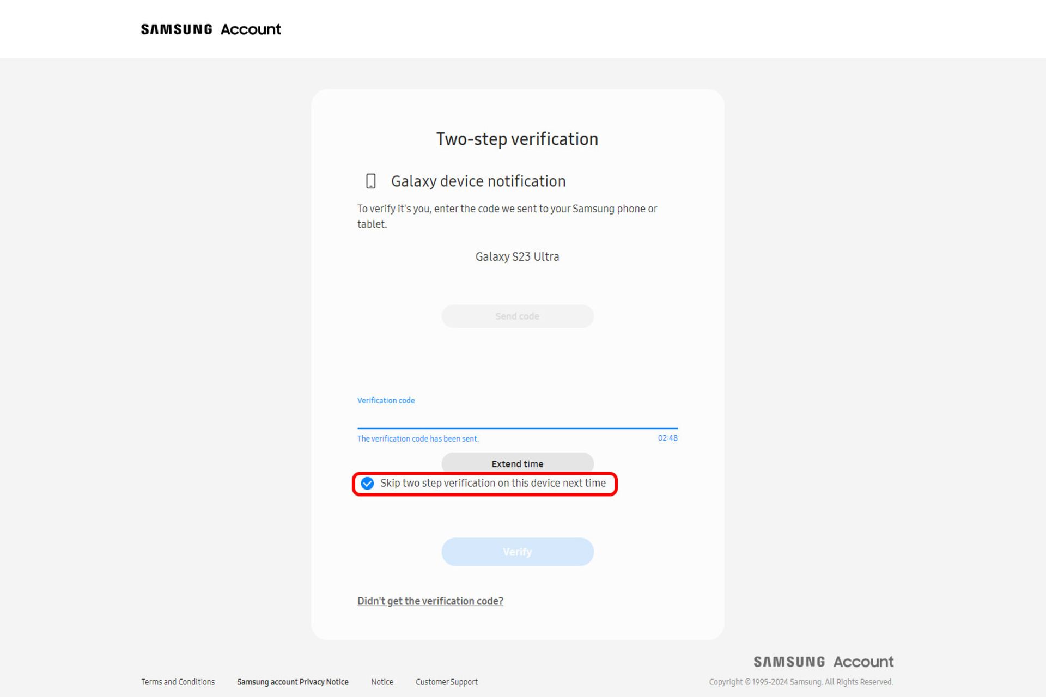Click the Galaxy S23 Ultra device name
This screenshot has height=697, width=1046.
click(517, 256)
